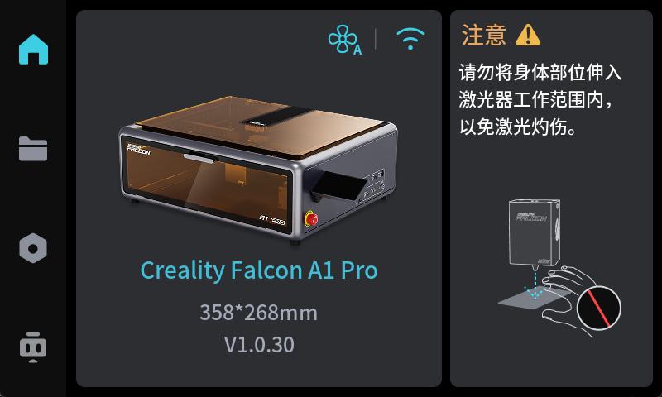Click the divider between fan and Wi-Fi

click(376, 39)
